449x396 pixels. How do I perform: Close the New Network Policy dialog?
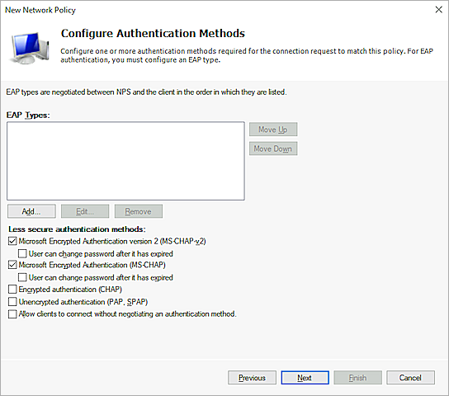tap(439, 10)
